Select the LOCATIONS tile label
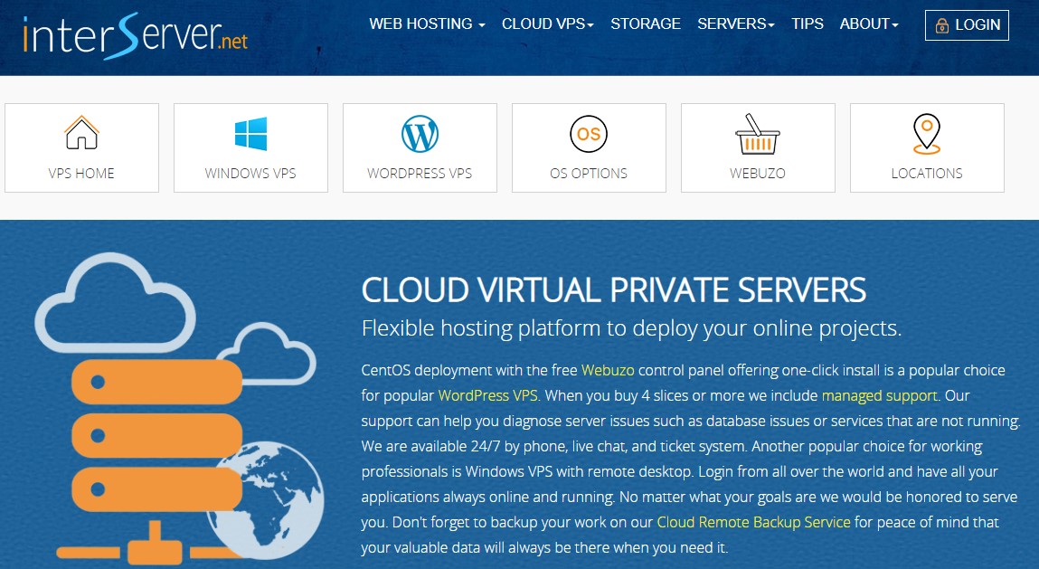 coord(926,173)
